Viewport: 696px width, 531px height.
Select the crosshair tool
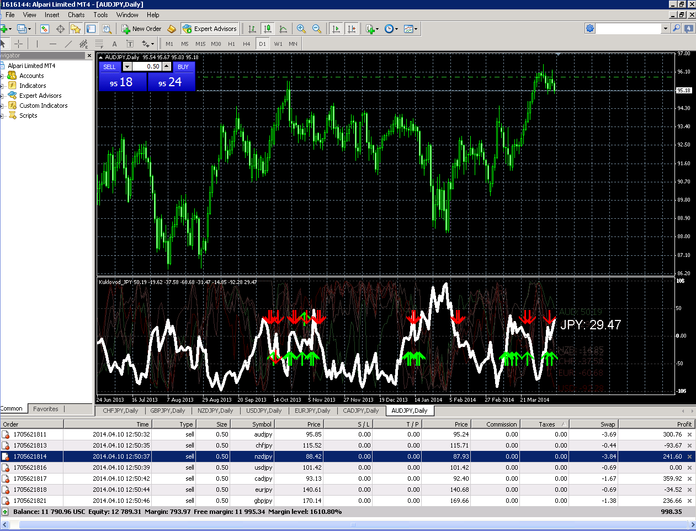click(18, 44)
